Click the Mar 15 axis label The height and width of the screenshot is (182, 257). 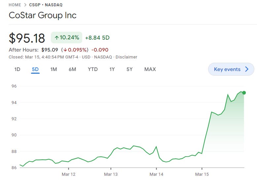pyautogui.click(x=202, y=174)
